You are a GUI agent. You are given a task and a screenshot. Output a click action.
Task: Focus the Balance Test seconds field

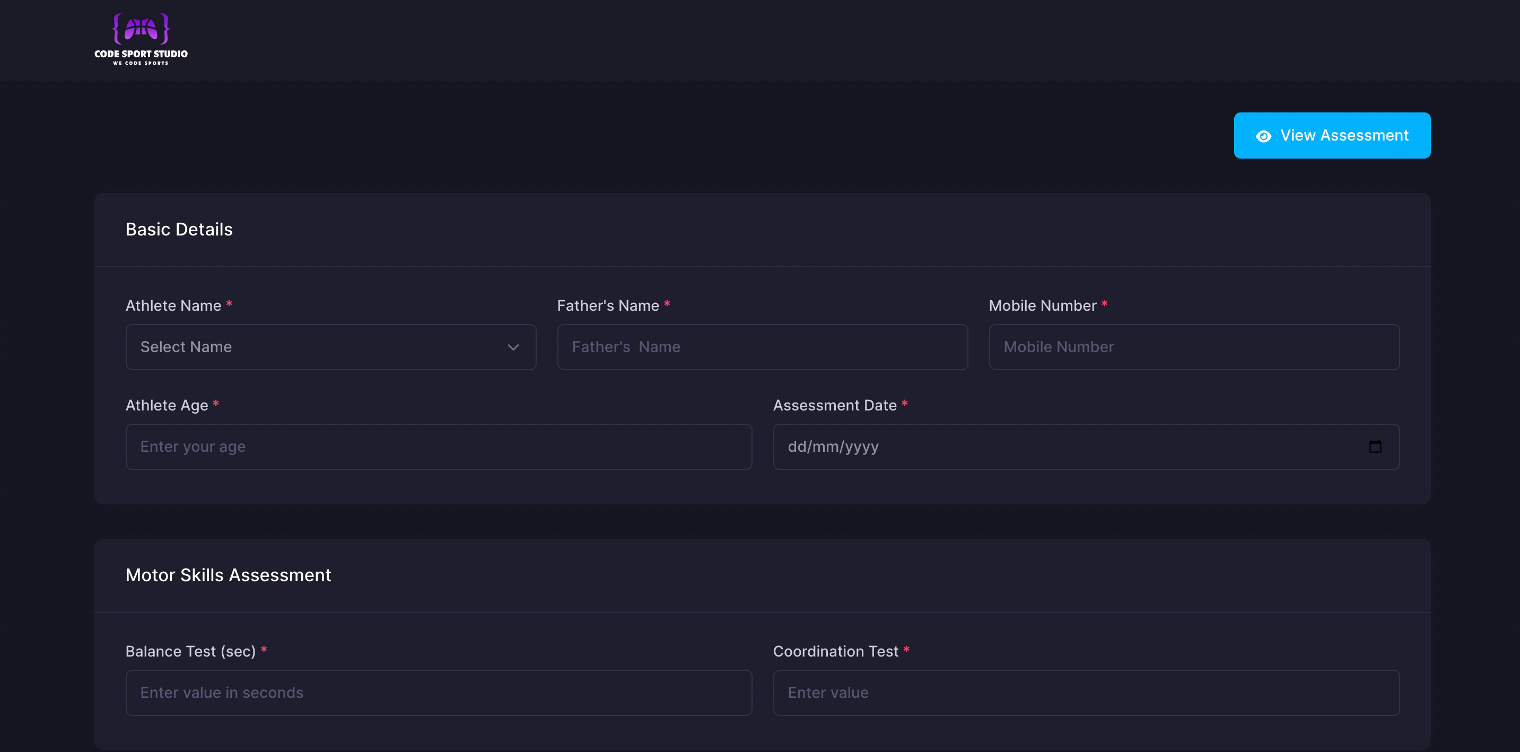439,693
